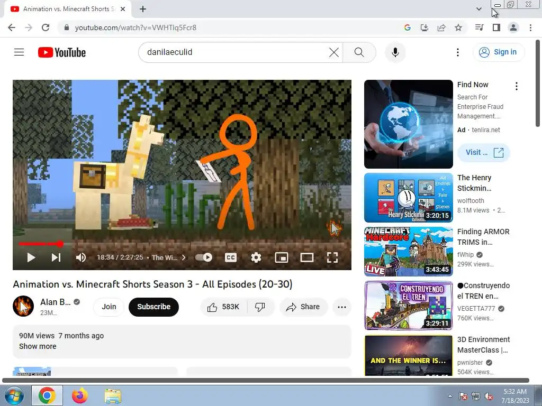The image size is (542, 406).
Task: Open the 'Alan B...' channel name link
Action: coord(55,302)
